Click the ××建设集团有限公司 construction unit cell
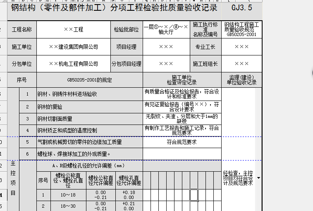Image resolution: width=313 pixels, height=211 pixels. [x=74, y=47]
